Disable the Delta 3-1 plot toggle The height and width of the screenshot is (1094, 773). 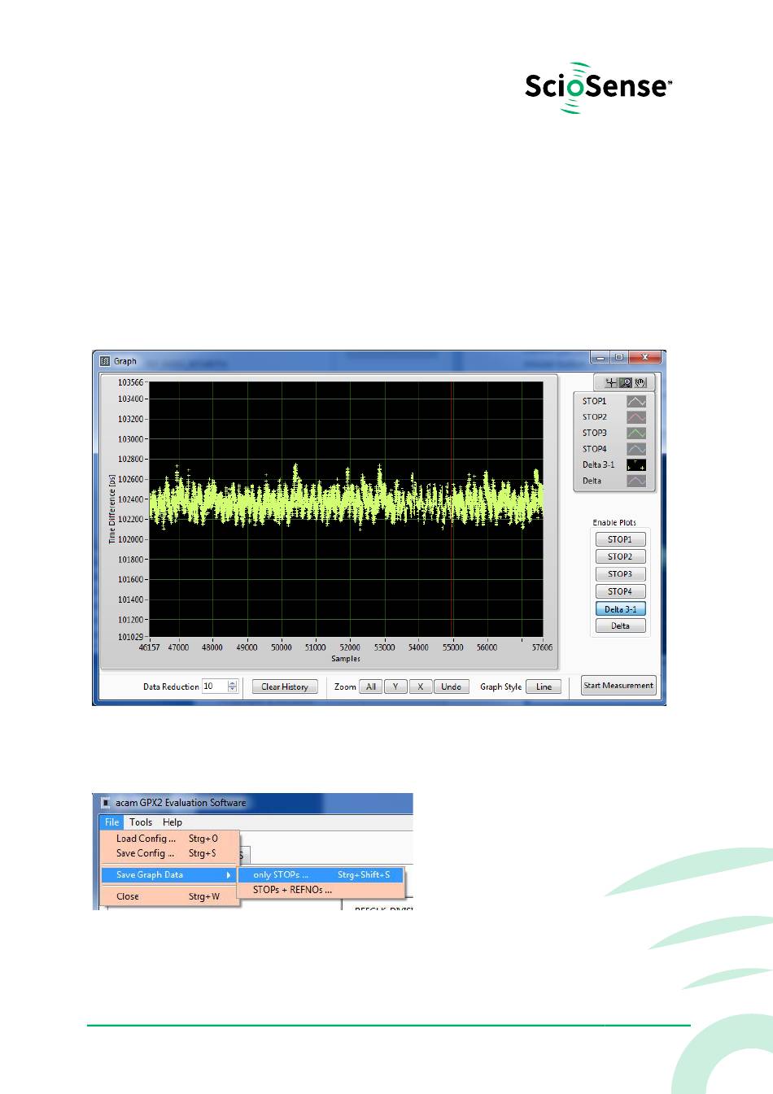(620, 608)
